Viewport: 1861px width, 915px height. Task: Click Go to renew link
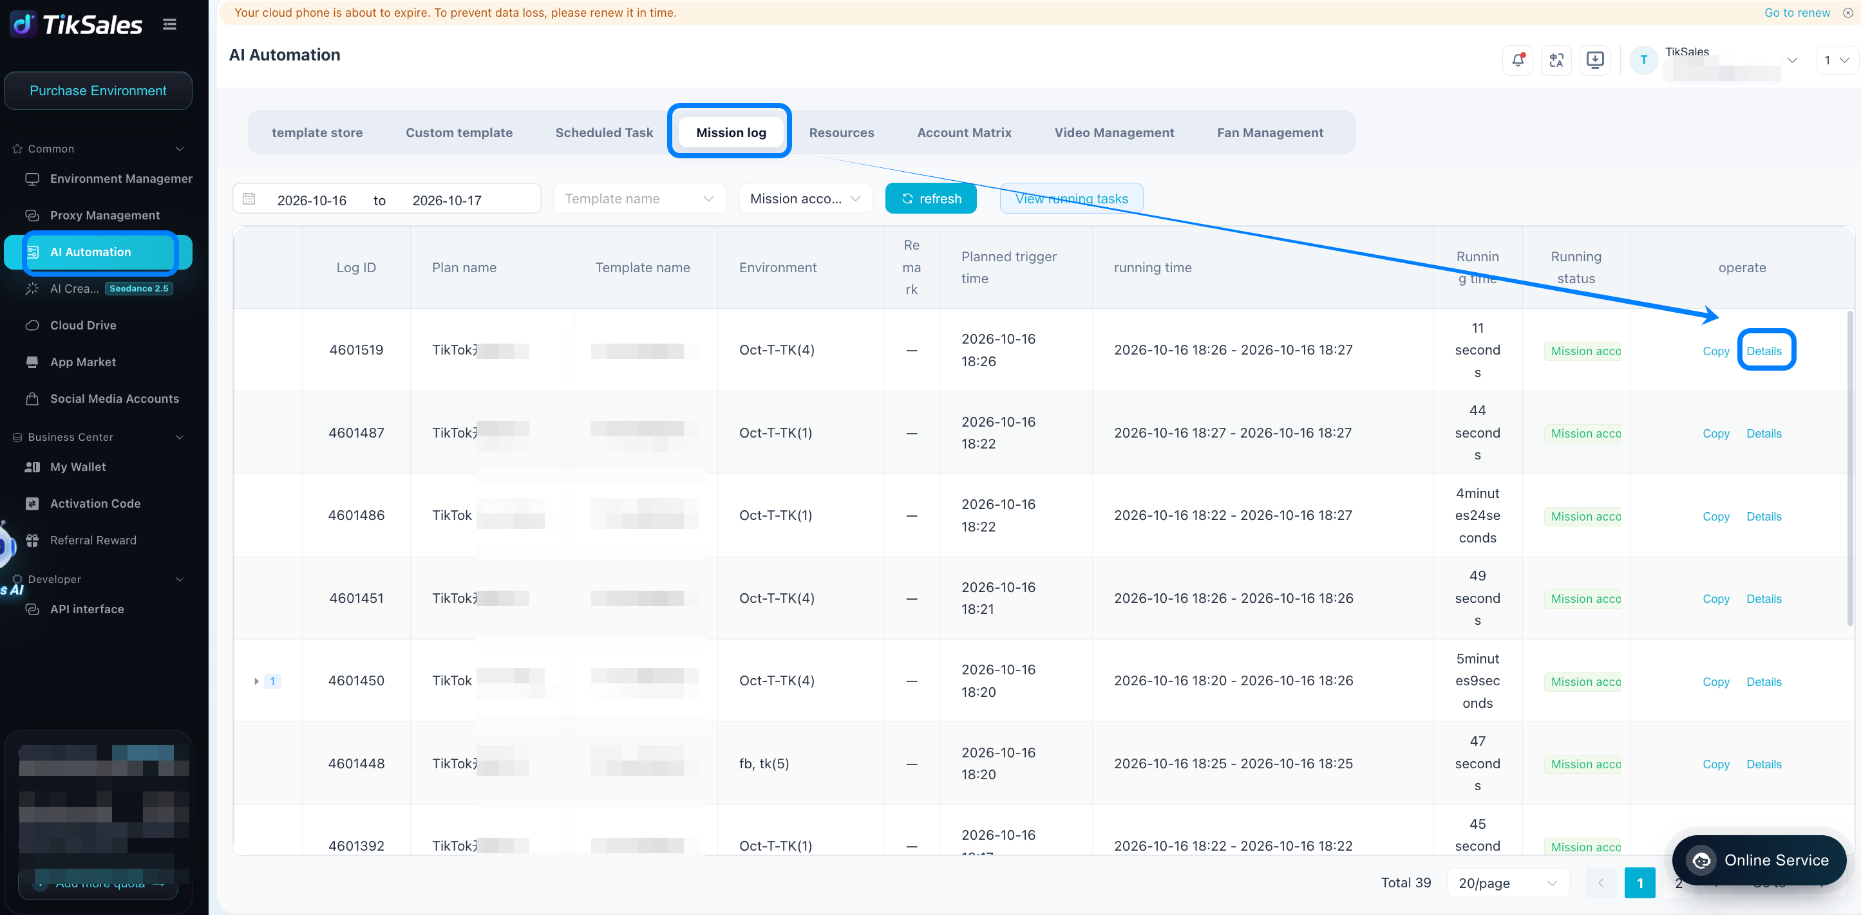coord(1797,13)
